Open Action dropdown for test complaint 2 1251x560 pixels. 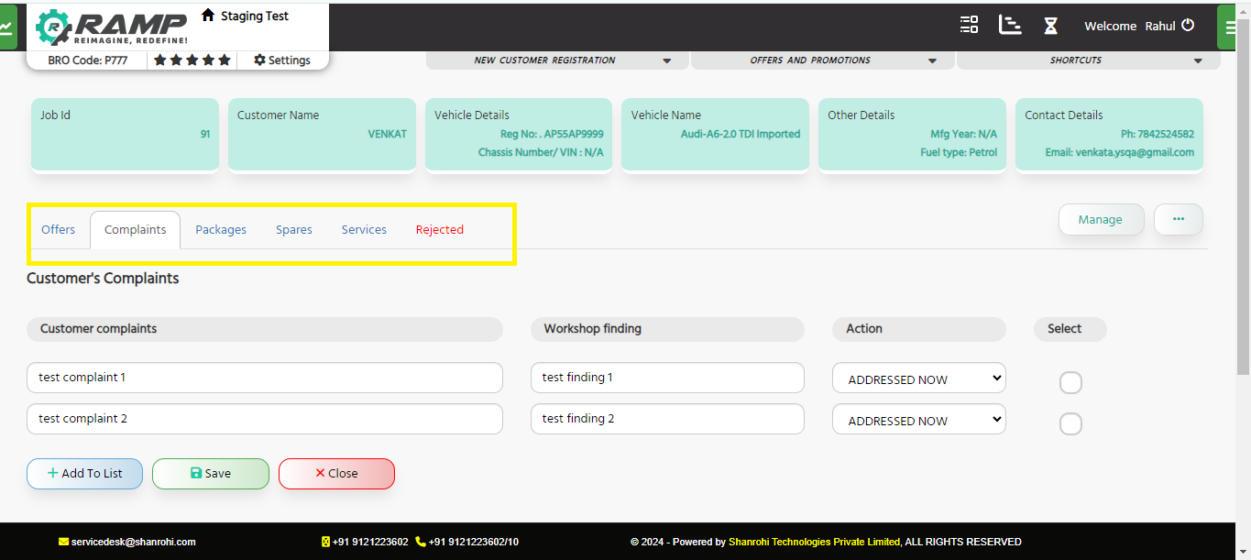click(918, 420)
